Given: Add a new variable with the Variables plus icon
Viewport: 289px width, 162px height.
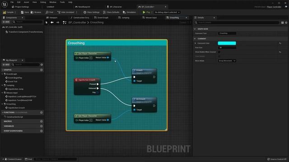Looking at the screenshot, I should (41, 126).
